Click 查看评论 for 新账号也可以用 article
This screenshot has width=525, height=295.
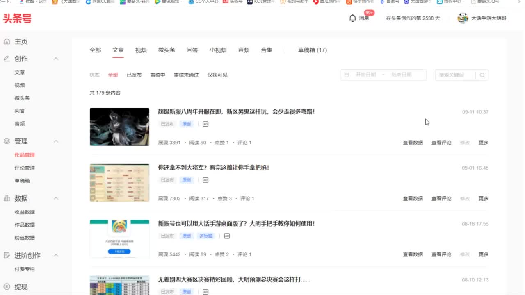coord(441,254)
